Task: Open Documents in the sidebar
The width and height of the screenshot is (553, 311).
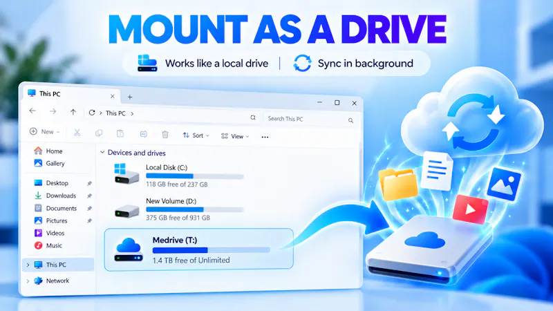Action: point(55,208)
